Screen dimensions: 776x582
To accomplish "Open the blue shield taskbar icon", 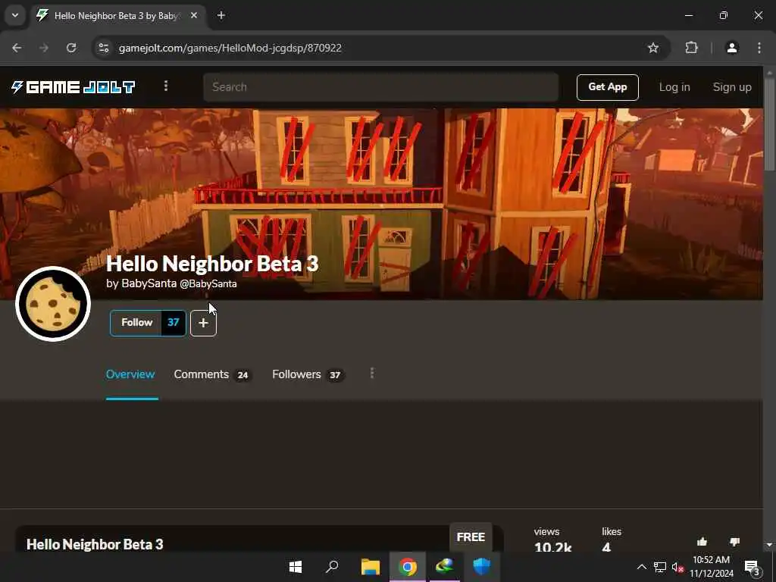I will click(481, 567).
